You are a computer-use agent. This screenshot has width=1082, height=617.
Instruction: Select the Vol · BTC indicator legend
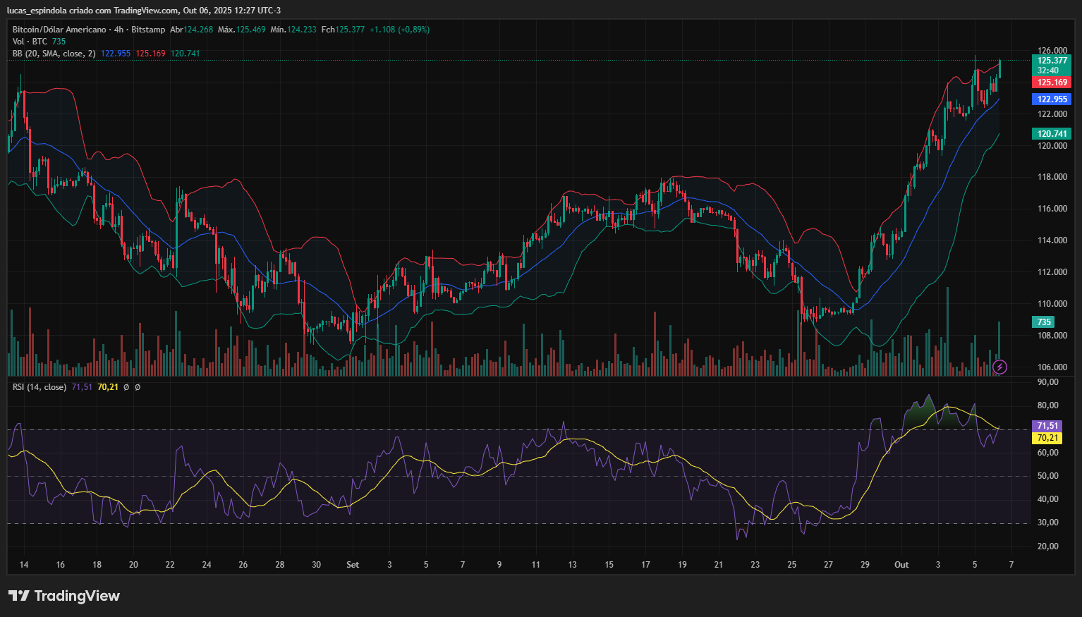[30, 42]
